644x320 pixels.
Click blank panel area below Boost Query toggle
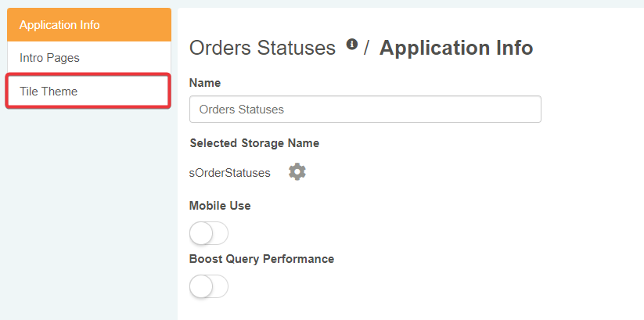click(391, 309)
